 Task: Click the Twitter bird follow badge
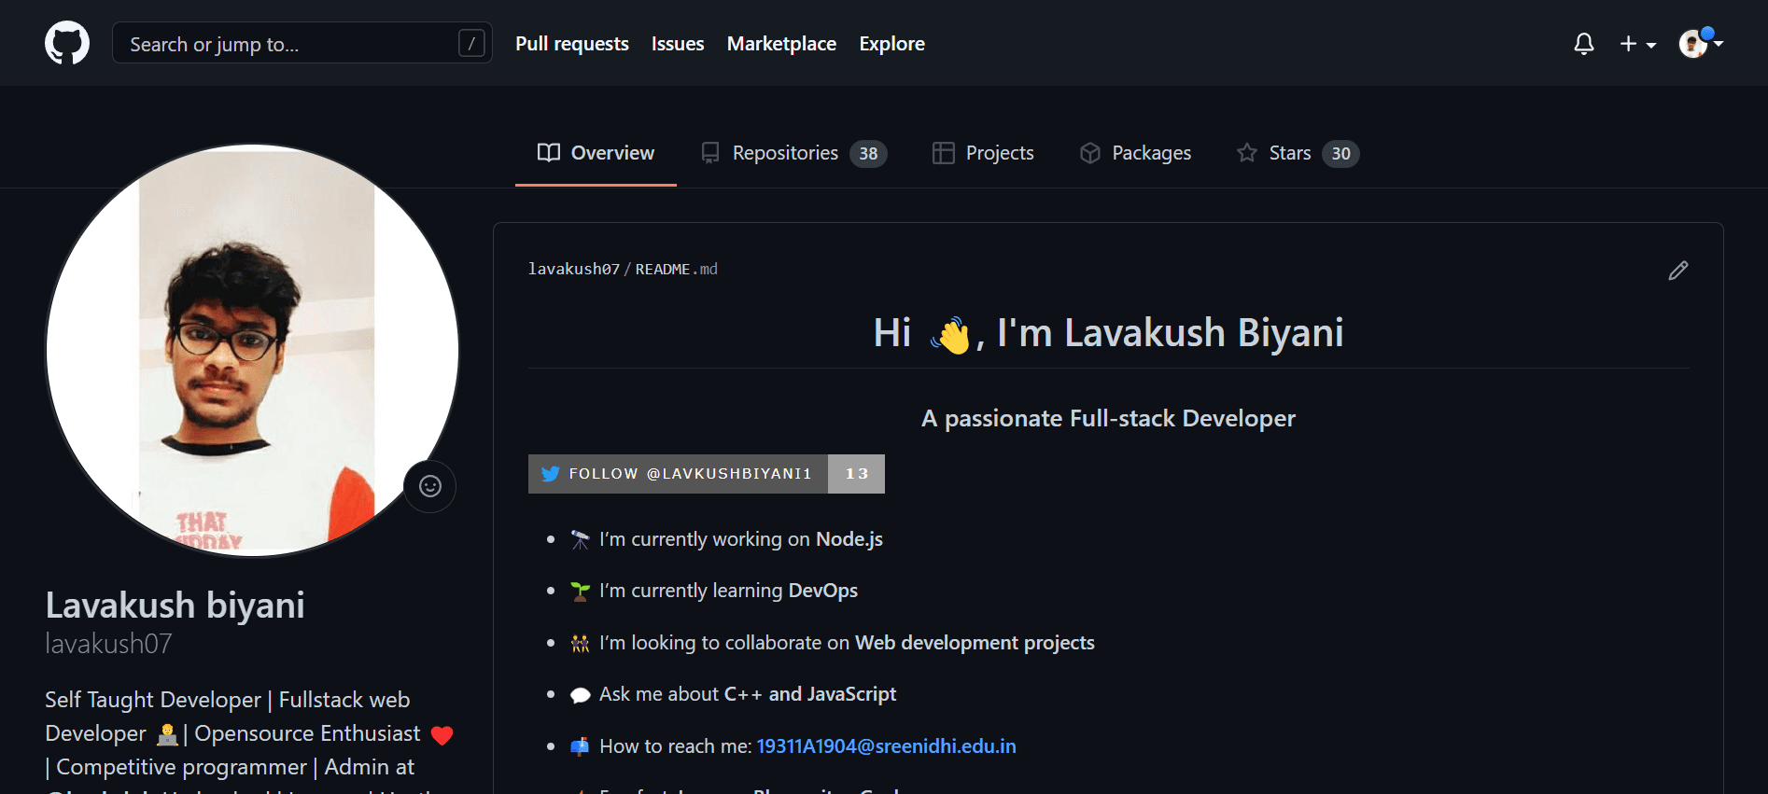tap(551, 474)
